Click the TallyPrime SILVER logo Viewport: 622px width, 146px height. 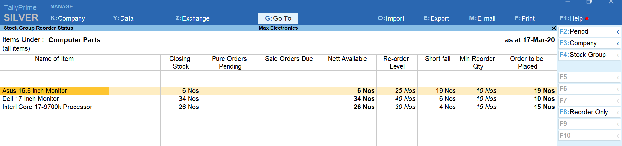tap(21, 13)
